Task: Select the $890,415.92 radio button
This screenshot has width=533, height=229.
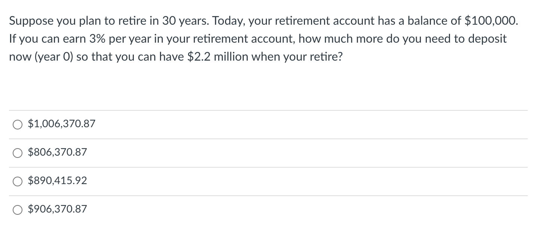Action: tap(18, 181)
